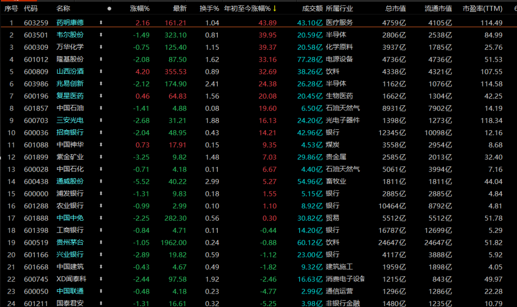
Task: Select the 兆易创新 row's 半导体 industry cell
Action: 336,83
